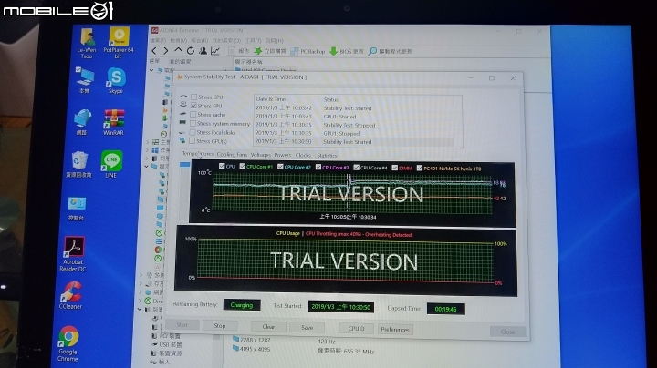
Task: Open 檔案(F) File menu in AIDA64
Action: pos(158,40)
